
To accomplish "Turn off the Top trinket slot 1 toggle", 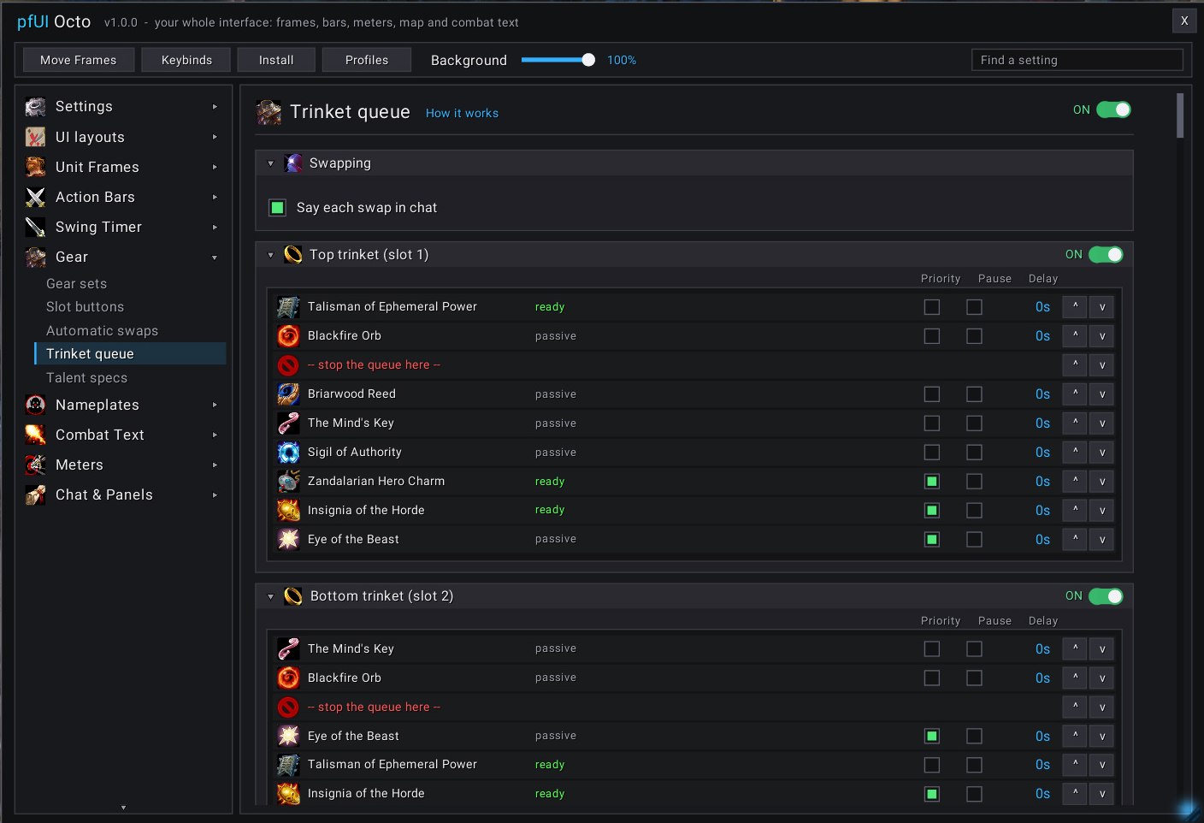I will pos(1106,255).
